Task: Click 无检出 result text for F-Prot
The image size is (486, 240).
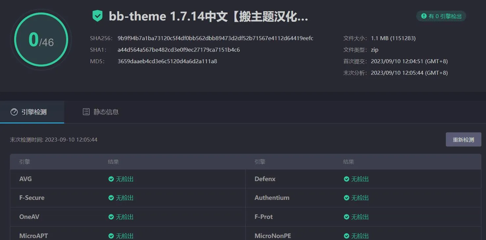Action: pos(360,217)
